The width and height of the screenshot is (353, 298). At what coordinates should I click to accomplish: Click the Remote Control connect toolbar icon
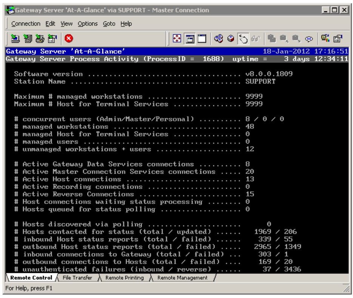[15, 39]
